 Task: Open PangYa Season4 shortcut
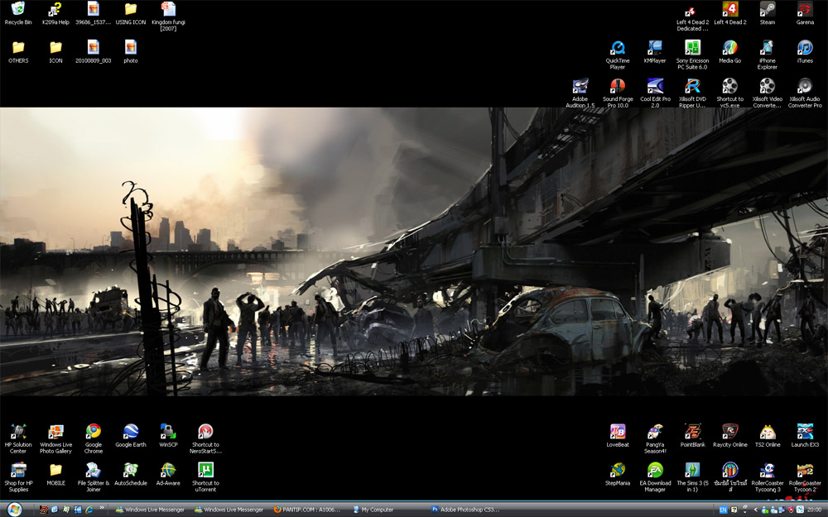[x=655, y=439]
